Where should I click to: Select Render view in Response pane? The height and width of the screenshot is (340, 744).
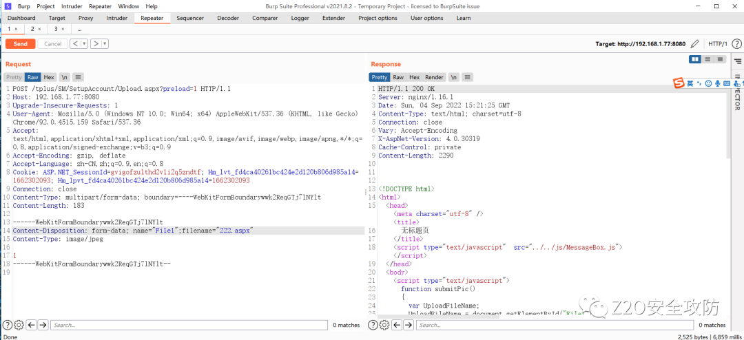434,77
